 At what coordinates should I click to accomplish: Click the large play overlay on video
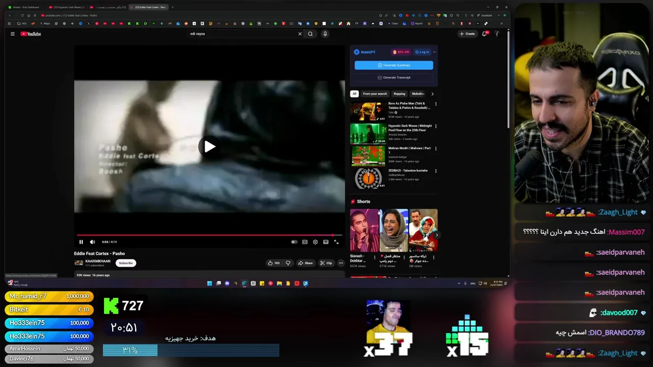tap(210, 147)
